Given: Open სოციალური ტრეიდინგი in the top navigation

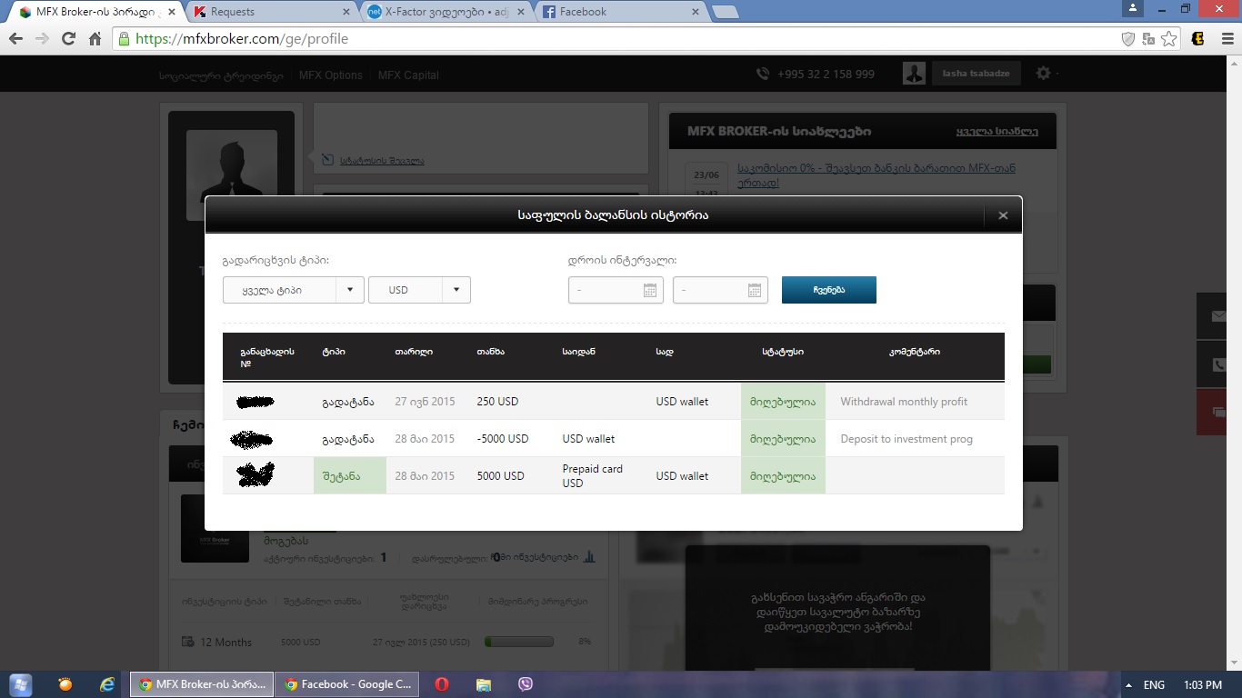Looking at the screenshot, I should click(221, 75).
